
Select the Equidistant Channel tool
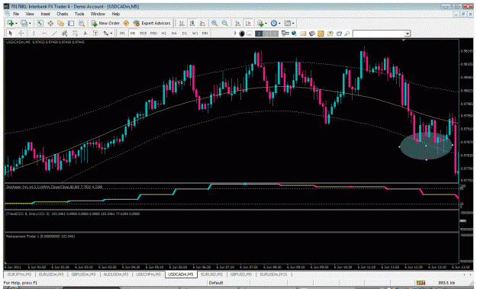(65, 33)
